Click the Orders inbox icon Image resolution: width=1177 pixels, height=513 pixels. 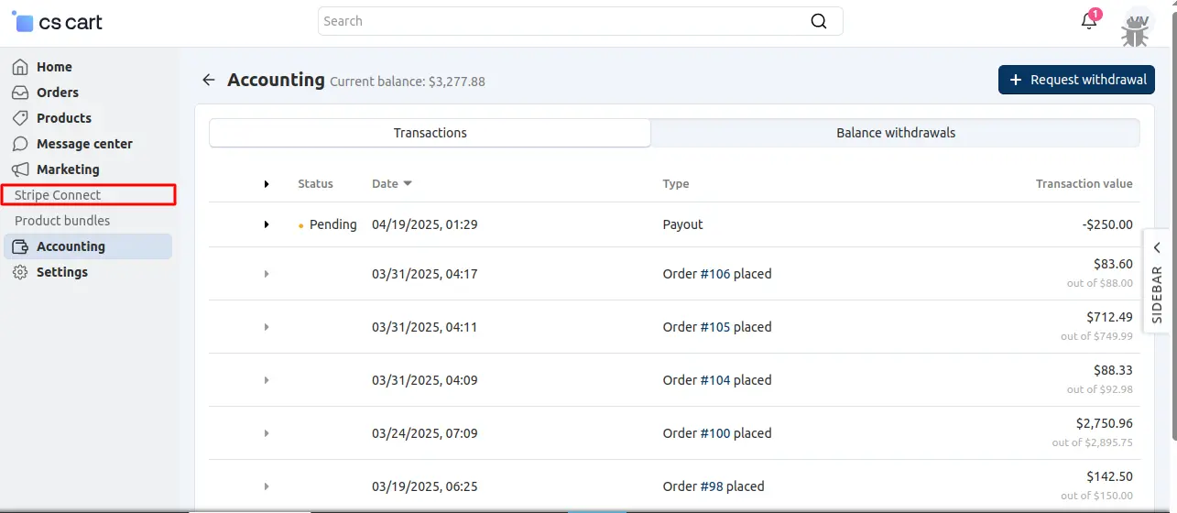coord(20,93)
